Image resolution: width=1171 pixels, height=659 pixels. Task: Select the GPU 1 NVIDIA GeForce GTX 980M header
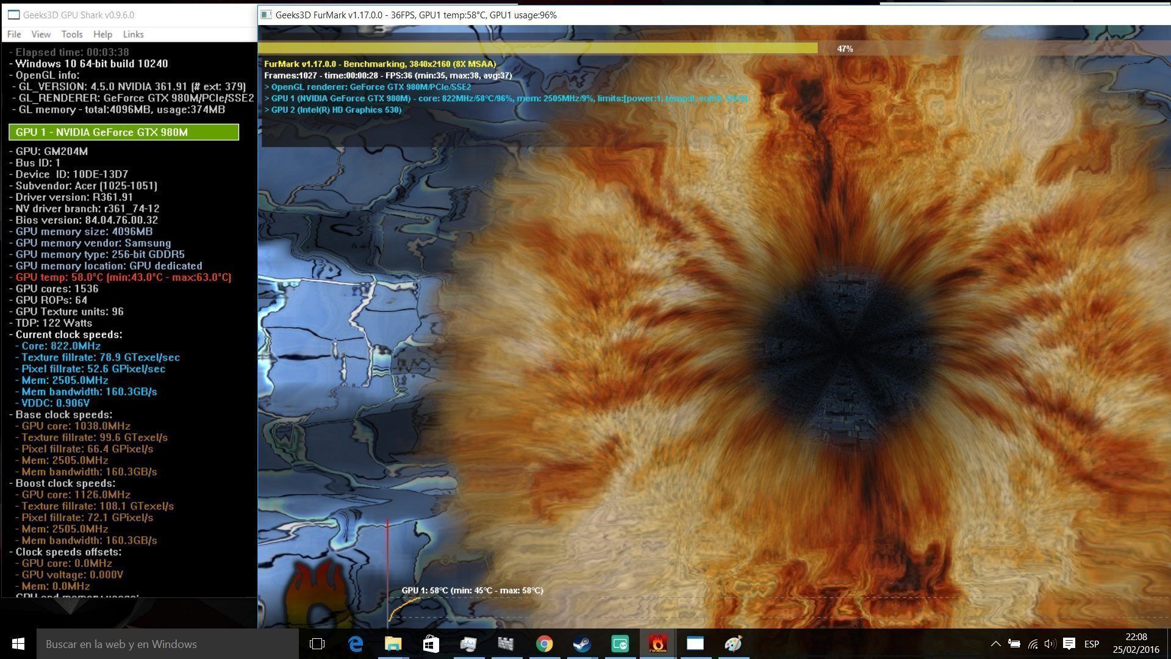coord(124,132)
